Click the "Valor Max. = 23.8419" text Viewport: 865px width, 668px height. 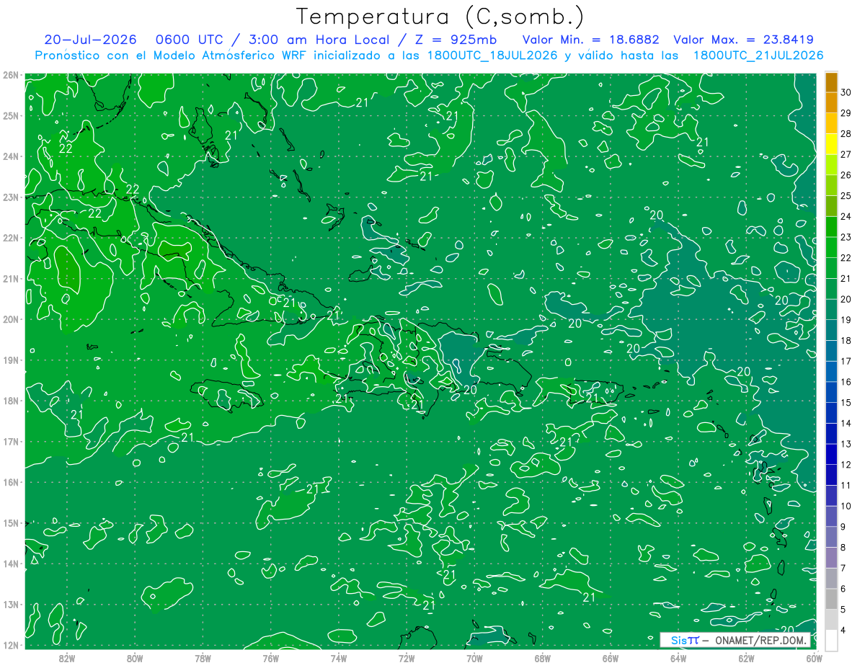(x=743, y=40)
